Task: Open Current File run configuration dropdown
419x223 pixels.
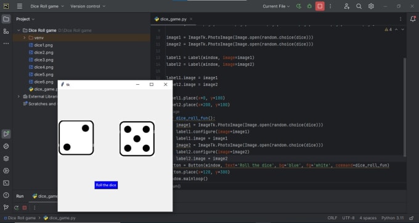Action: click(276, 6)
